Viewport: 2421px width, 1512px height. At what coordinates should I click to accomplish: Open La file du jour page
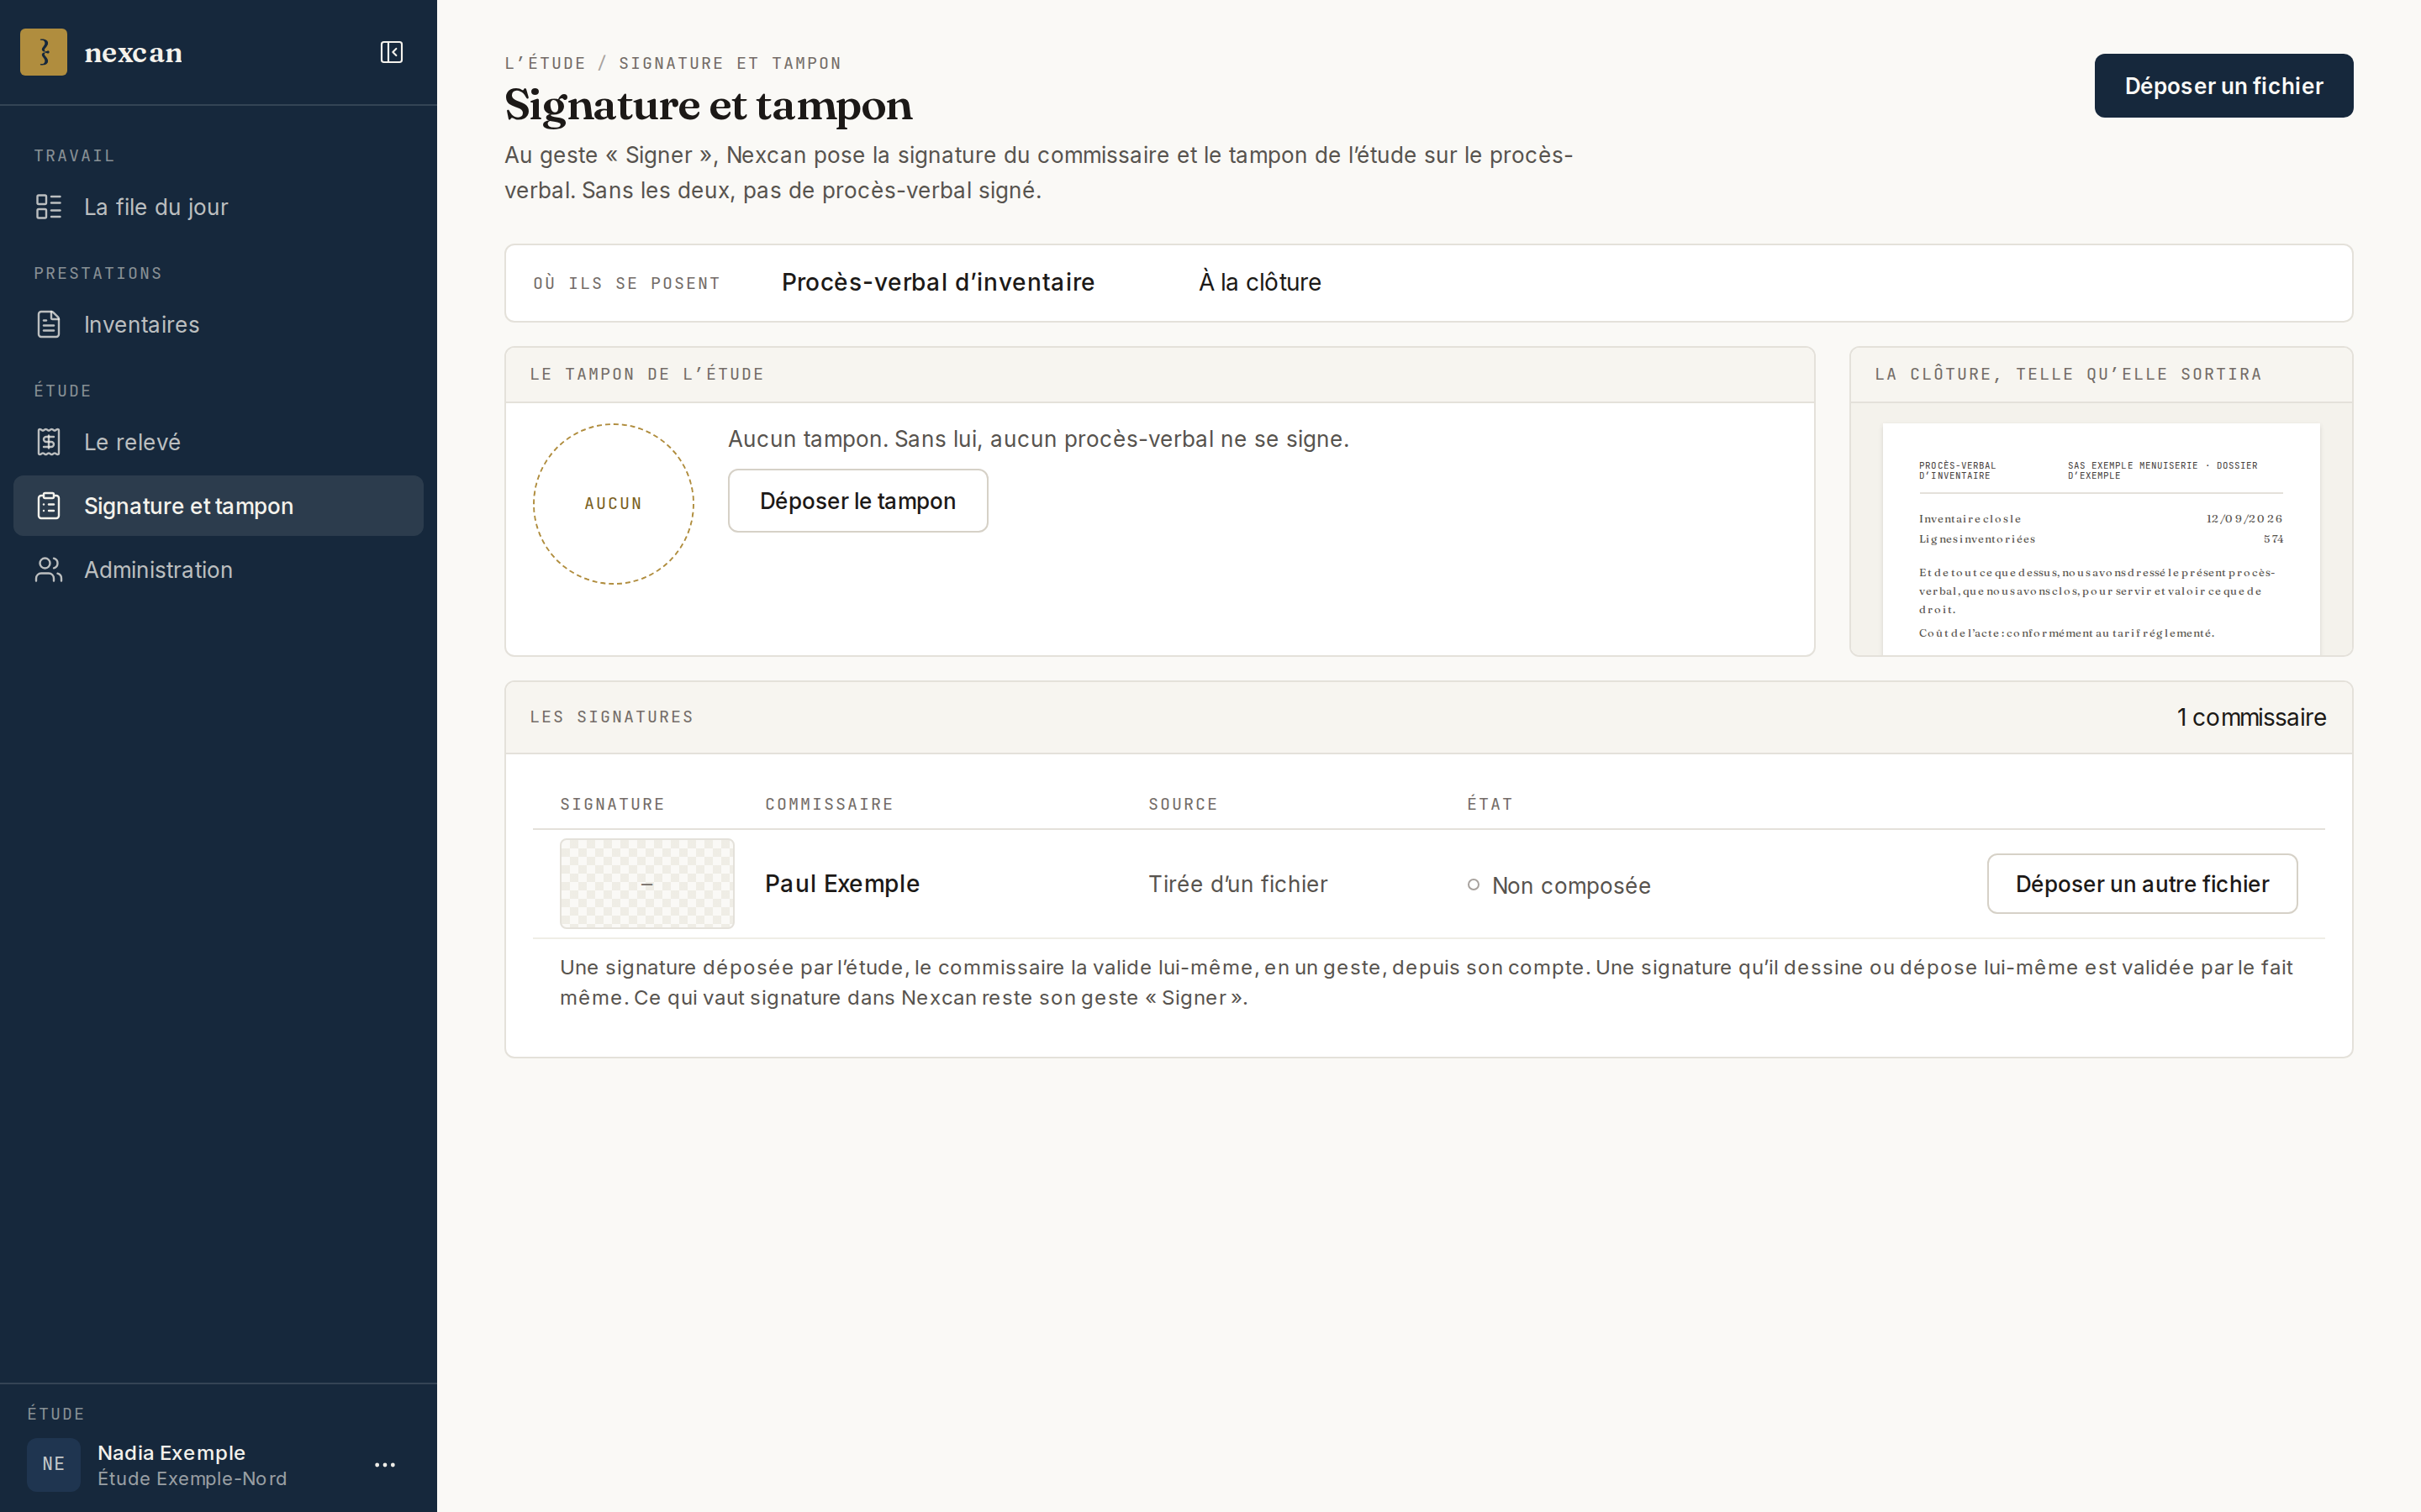tap(218, 207)
